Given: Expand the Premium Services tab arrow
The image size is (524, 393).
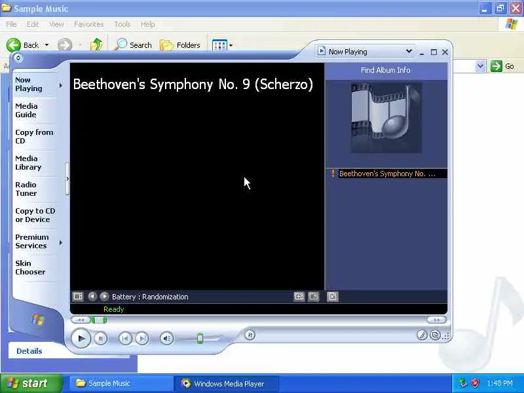Looking at the screenshot, I should (60, 242).
